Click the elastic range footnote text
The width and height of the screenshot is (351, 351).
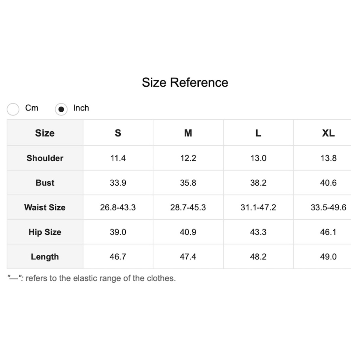92,278
